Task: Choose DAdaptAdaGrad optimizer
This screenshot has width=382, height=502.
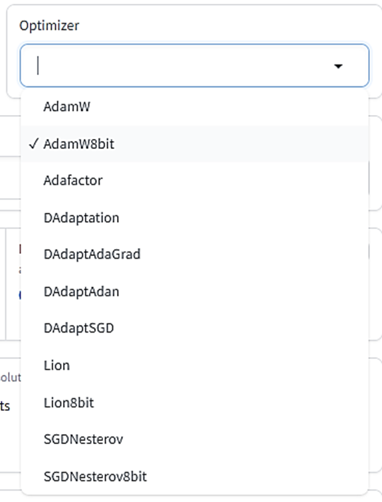Action: tap(195, 255)
